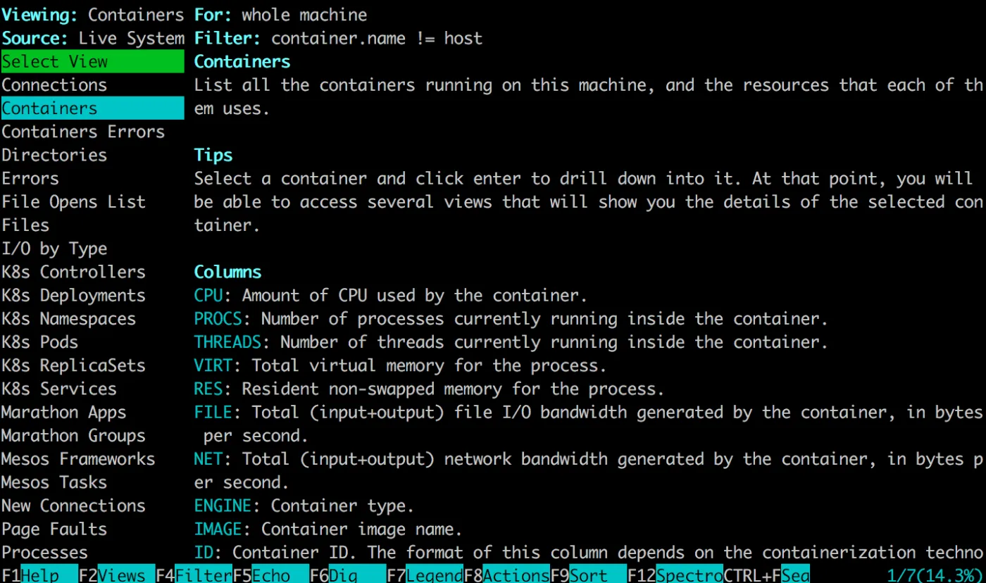Open the K8s Deployments view
The width and height of the screenshot is (986, 583).
(73, 295)
